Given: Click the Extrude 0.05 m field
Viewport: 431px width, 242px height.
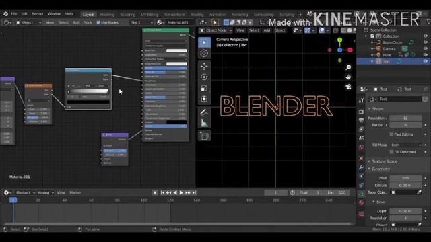Looking at the screenshot, I should [405, 186].
